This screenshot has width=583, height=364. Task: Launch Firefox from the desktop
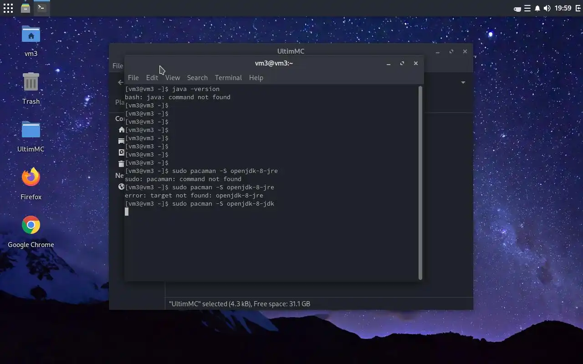click(31, 184)
